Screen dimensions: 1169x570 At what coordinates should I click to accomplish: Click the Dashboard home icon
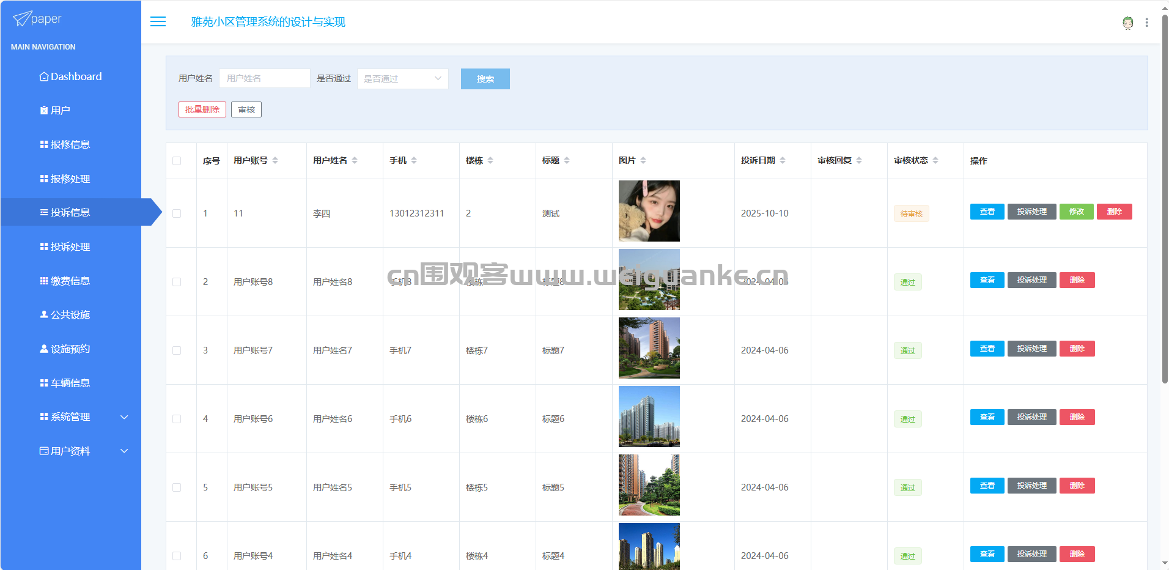[44, 76]
